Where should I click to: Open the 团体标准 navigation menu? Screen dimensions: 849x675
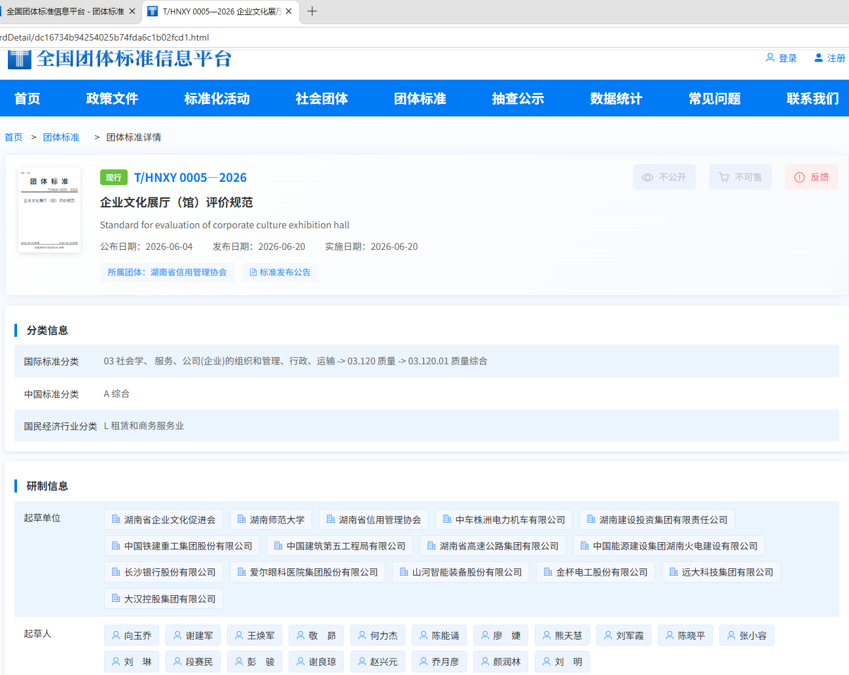pyautogui.click(x=420, y=99)
